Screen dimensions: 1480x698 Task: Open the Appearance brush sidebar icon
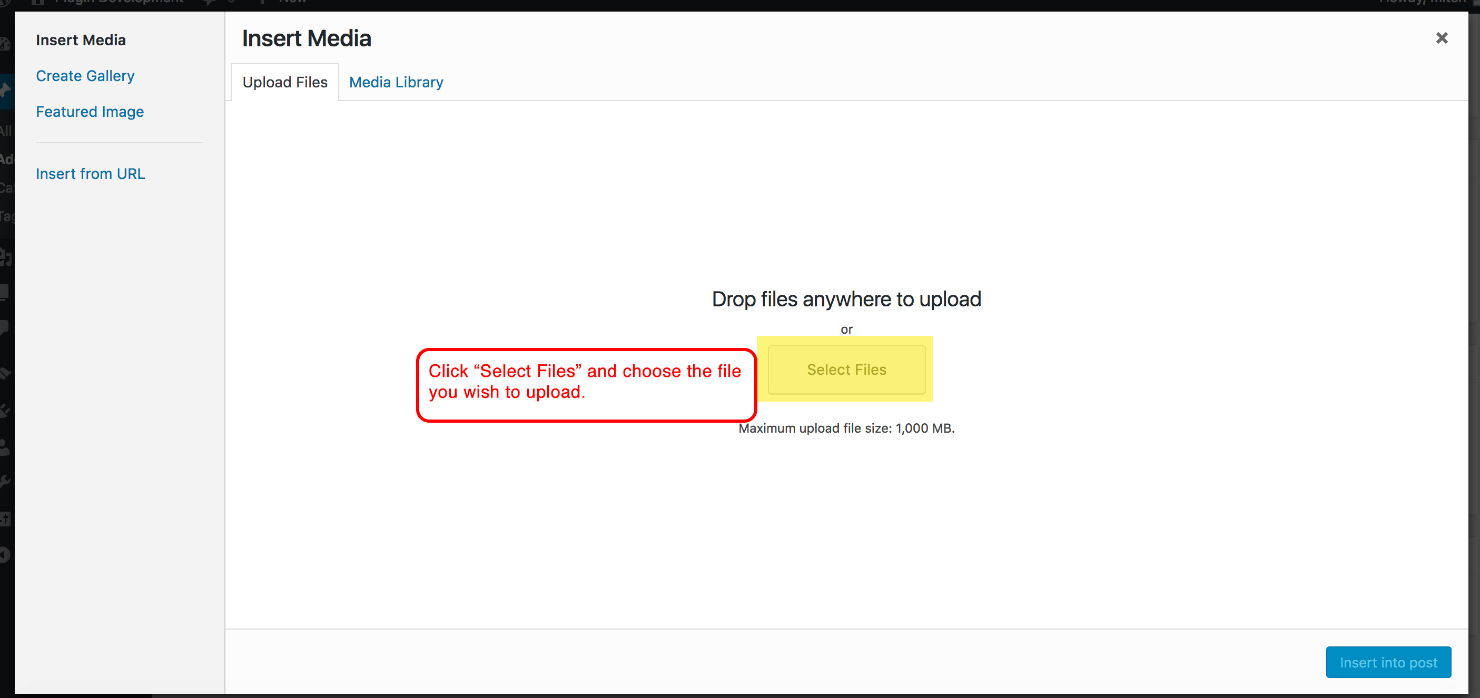pos(5,374)
